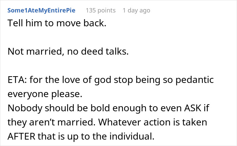Open the '1 day ago' timestamp permalink

pos(136,10)
